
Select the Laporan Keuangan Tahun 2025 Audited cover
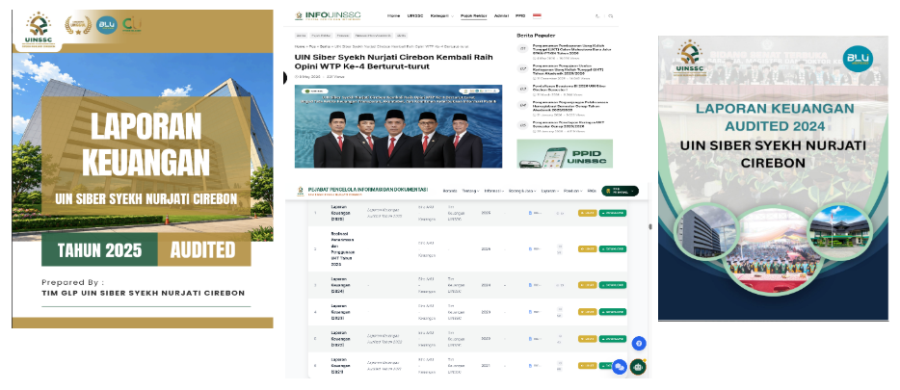point(143,169)
